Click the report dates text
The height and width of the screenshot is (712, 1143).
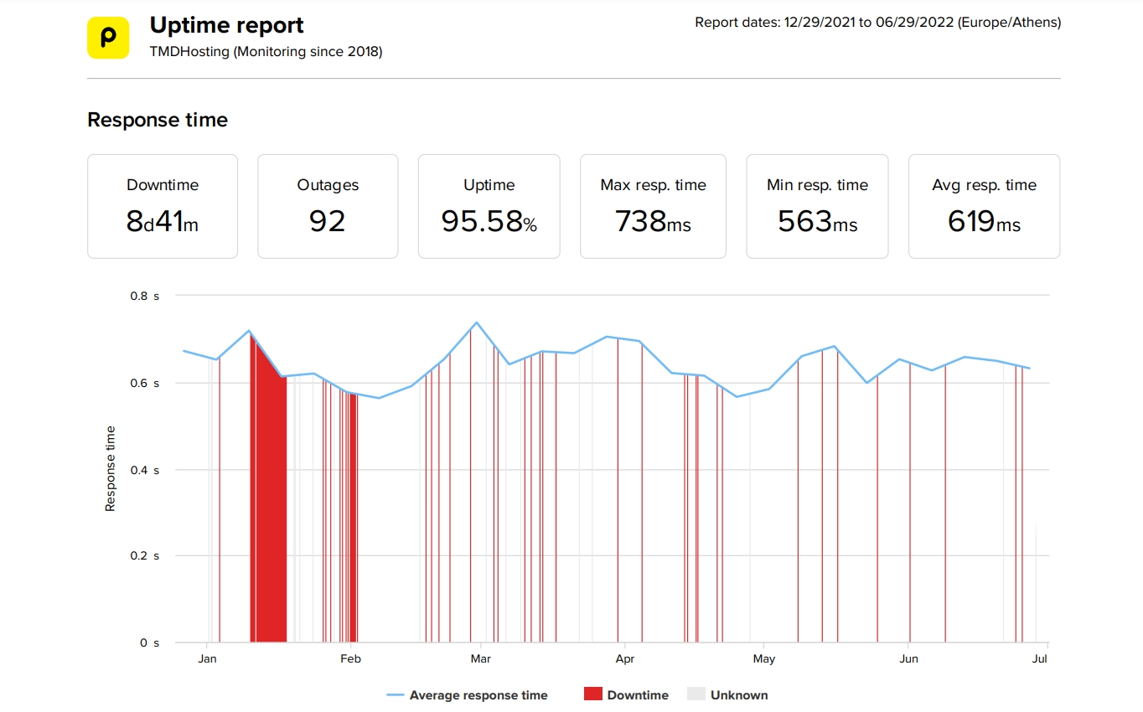(878, 23)
